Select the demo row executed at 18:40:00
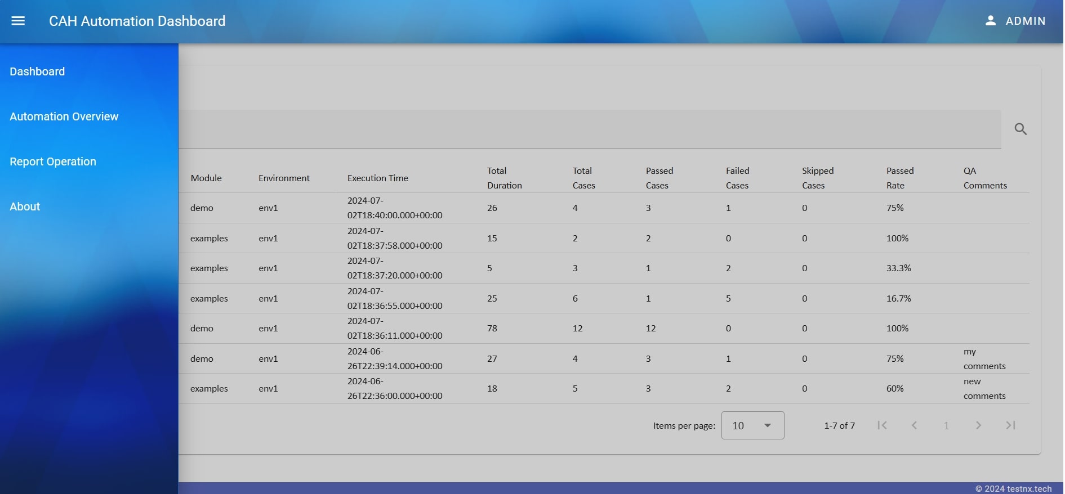The height and width of the screenshot is (494, 1065). [x=604, y=208]
